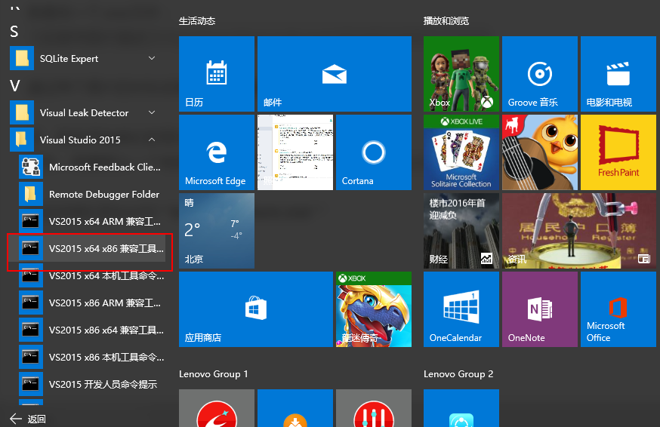Open the 财经 finance news tile
The image size is (660, 427).
(x=461, y=231)
